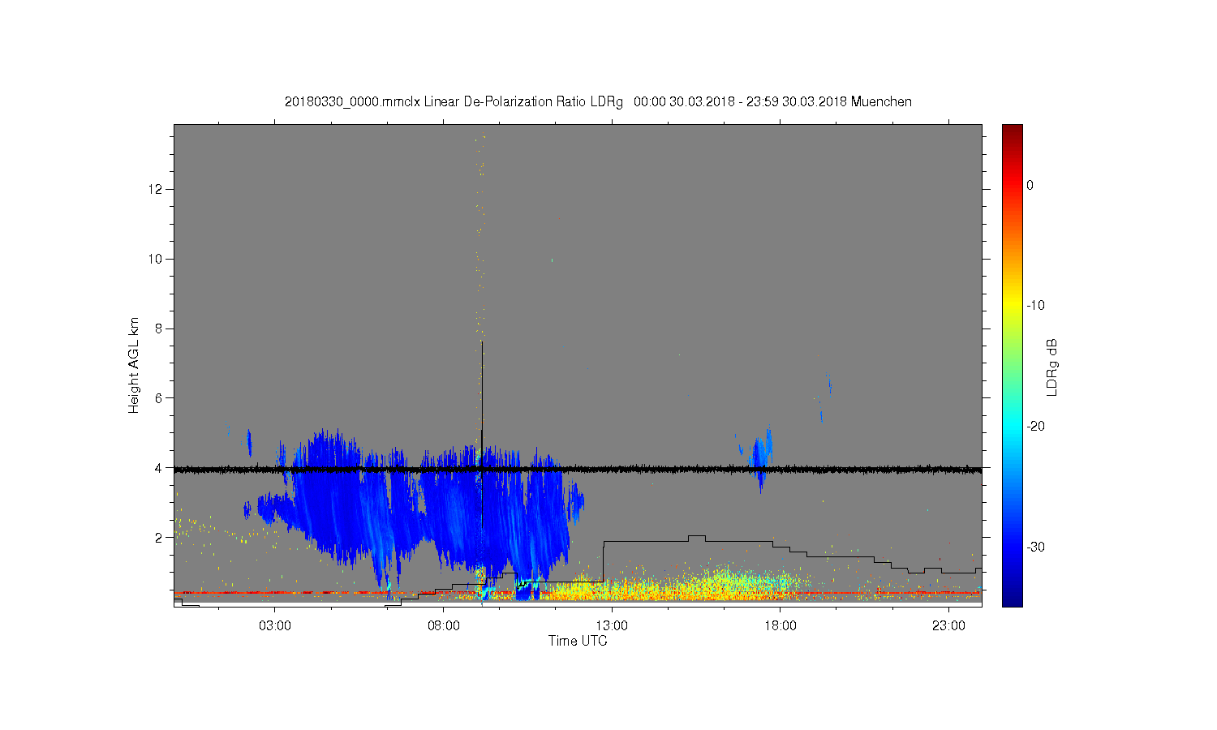
Task: Click the -30 dB colorbar tick label
Action: [x=1035, y=547]
